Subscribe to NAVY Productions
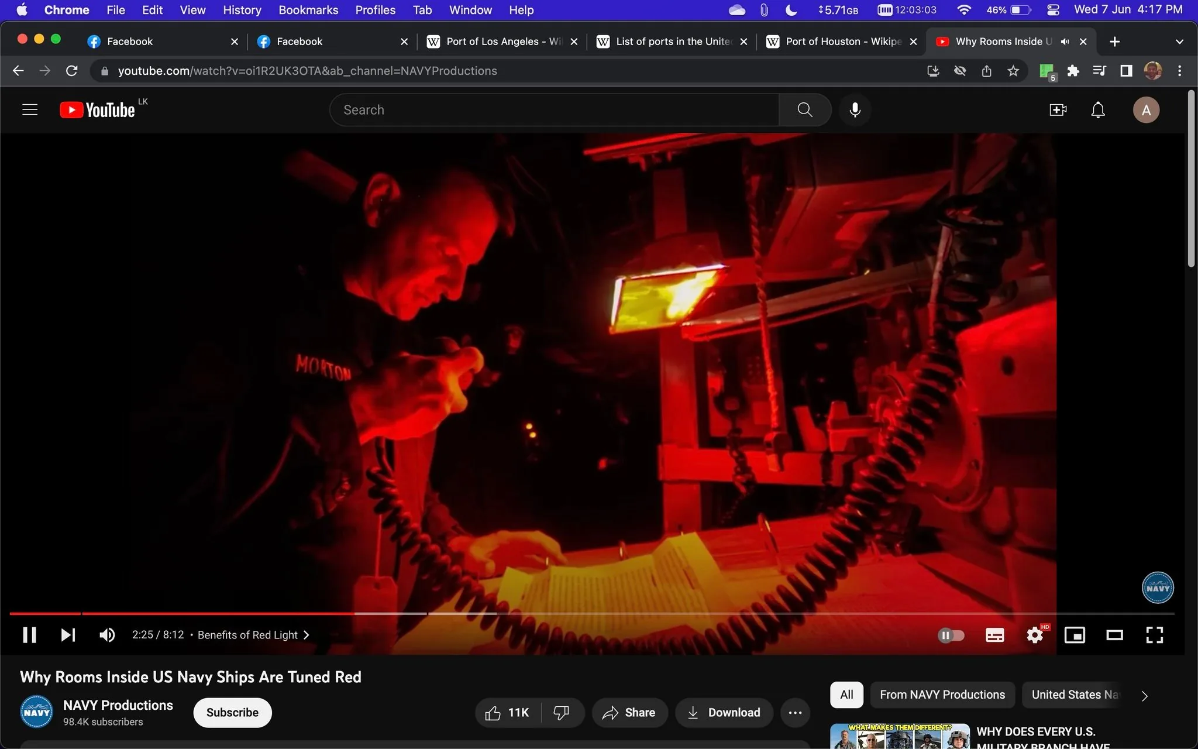 232,712
